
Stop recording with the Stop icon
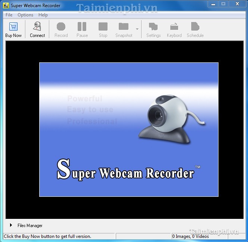[x=103, y=27]
